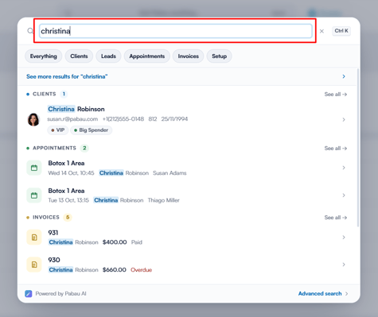Click the Invoices count badge 5
The height and width of the screenshot is (317, 378).
pyautogui.click(x=68, y=218)
